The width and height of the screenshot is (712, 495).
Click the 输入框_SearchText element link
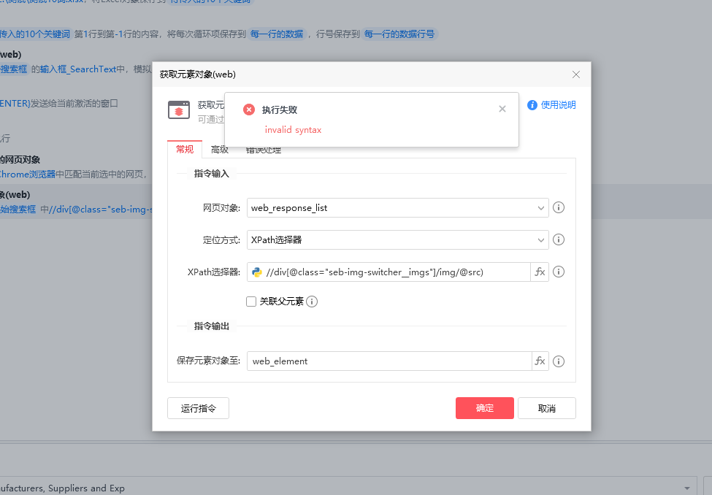point(78,69)
